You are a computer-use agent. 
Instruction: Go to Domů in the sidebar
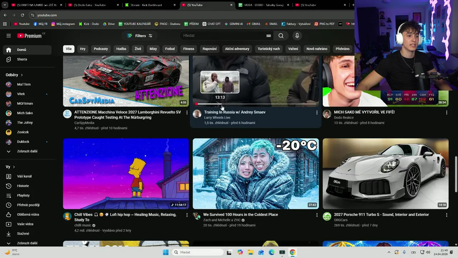(27, 50)
